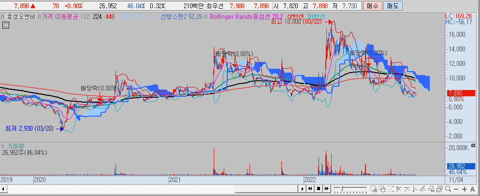Close the volume panel with small X
Image resolution: width=480 pixels, height=196 pixels.
point(474,146)
